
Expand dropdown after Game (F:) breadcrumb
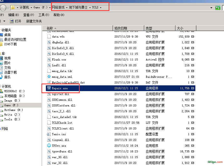50,8
